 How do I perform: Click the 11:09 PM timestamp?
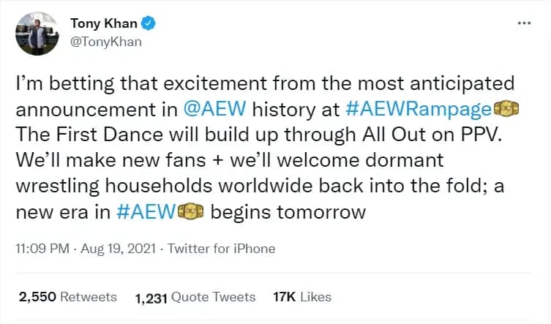tap(42, 249)
